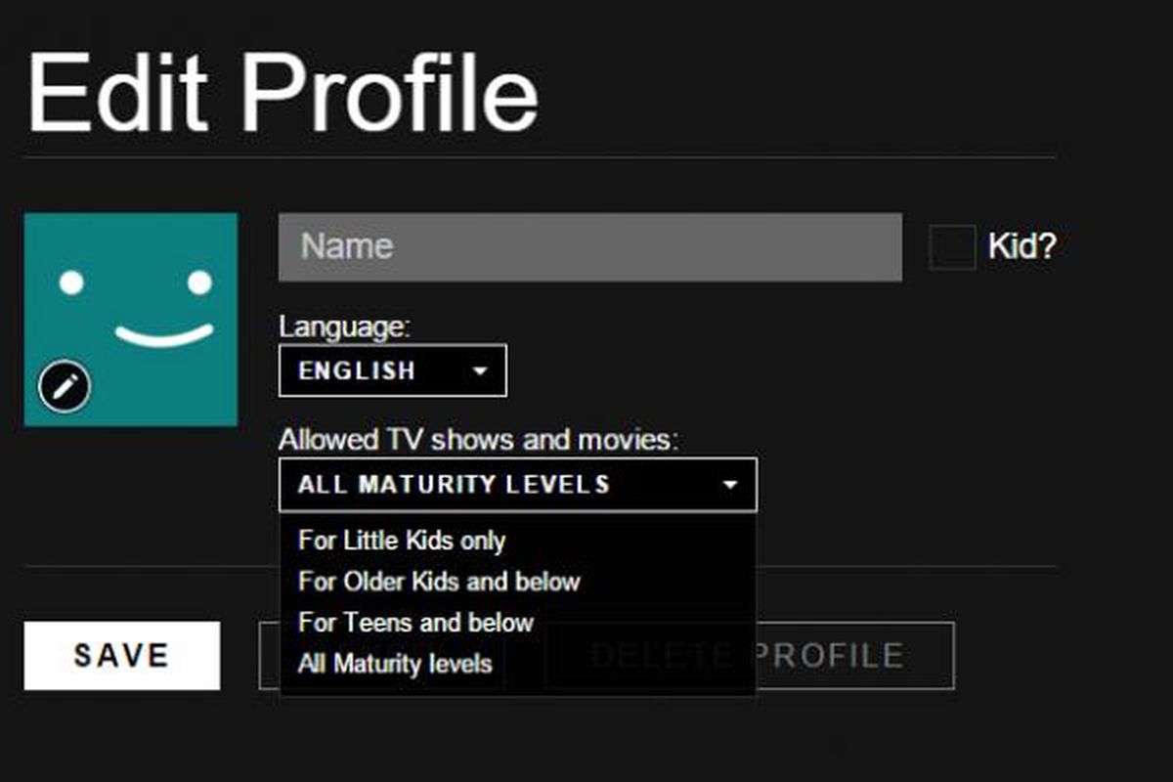Click the "Edit Profile" heading
The width and height of the screenshot is (1173, 782).
(x=282, y=93)
